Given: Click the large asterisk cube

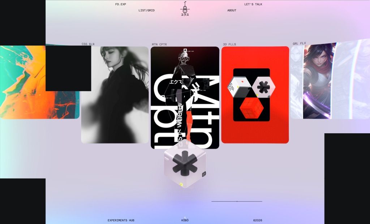Looking at the screenshot, I should (185, 164).
